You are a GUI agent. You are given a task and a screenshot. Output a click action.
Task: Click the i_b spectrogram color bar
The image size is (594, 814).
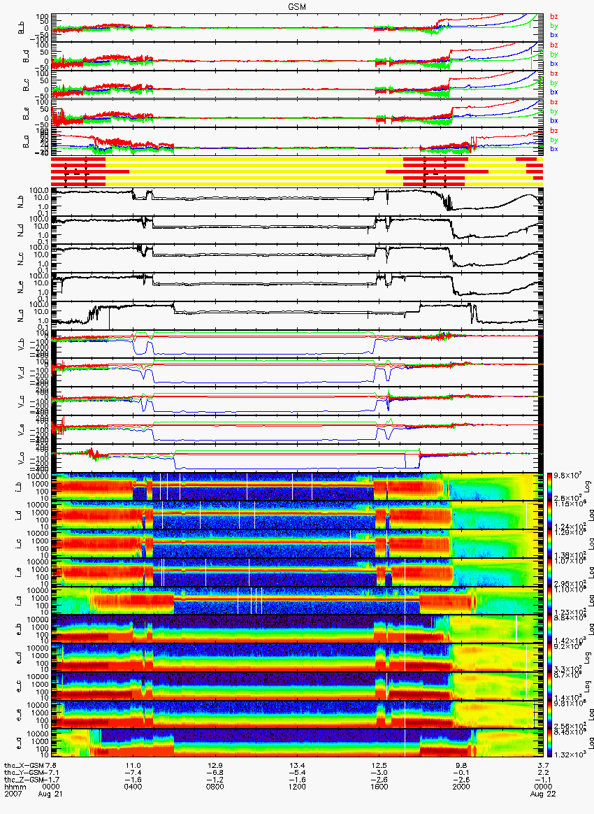(549, 487)
